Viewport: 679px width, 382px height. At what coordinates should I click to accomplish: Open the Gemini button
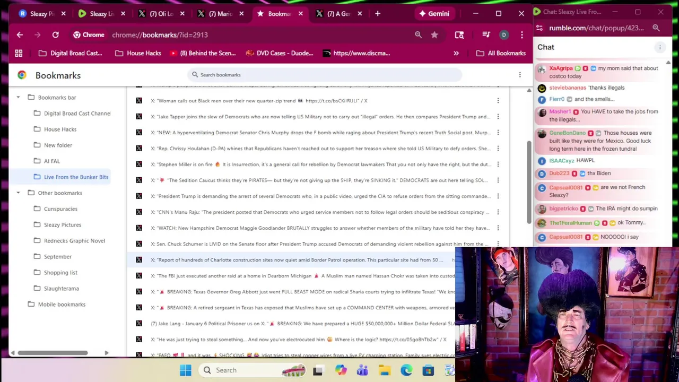click(x=434, y=14)
